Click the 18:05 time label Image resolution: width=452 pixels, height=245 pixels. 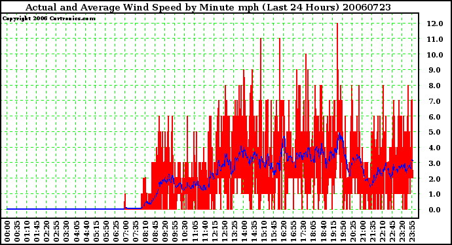tap(313, 231)
